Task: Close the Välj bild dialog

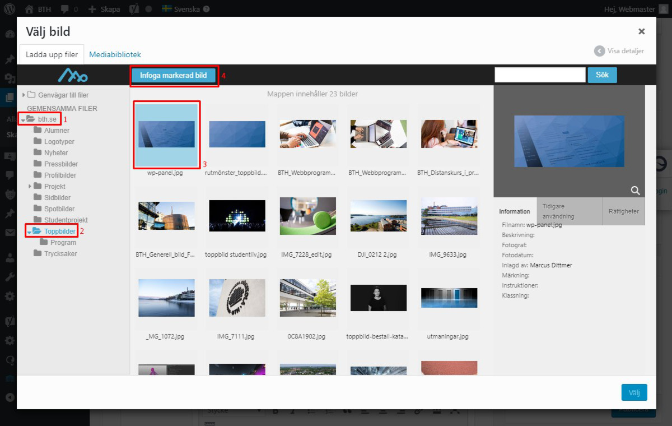Action: pyautogui.click(x=642, y=31)
